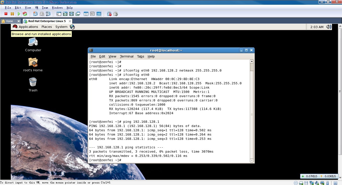
Task: Click the CD/DVD drive status icon
Action: tap(296, 183)
